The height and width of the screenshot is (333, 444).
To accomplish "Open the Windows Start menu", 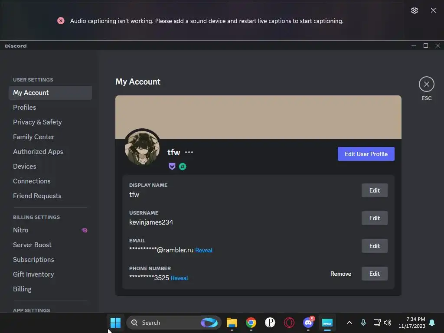I will click(x=115, y=323).
